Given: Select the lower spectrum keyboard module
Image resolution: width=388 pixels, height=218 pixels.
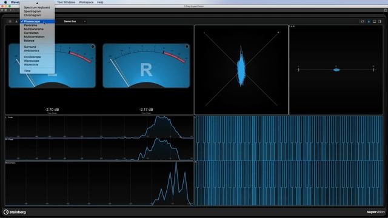Looking at the screenshot, I should 289,183.
